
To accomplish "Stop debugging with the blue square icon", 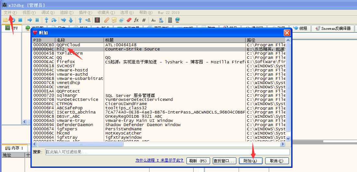I will pyautogui.click(x=20, y=20).
